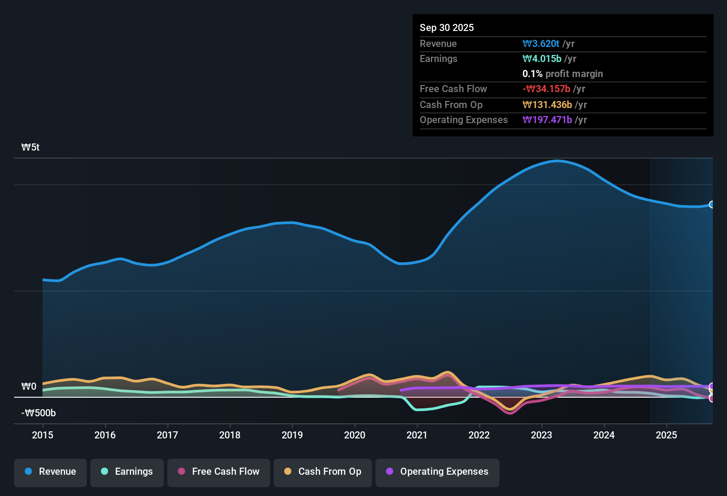Select the Revenue row in tooltip panel
Screen dimensions: 727x496
coord(562,43)
